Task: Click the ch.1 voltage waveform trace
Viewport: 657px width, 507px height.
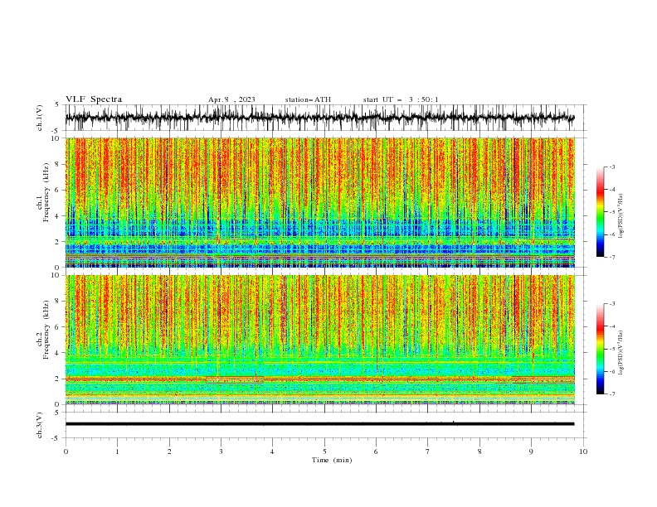Action: pos(319,118)
